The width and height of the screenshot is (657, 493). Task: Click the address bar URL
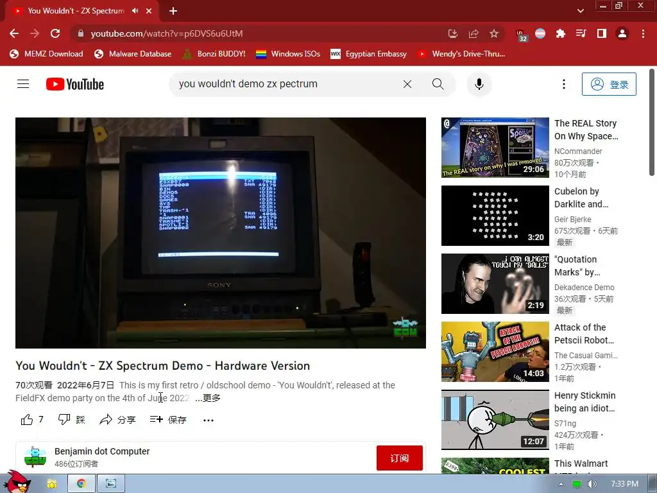pos(167,33)
